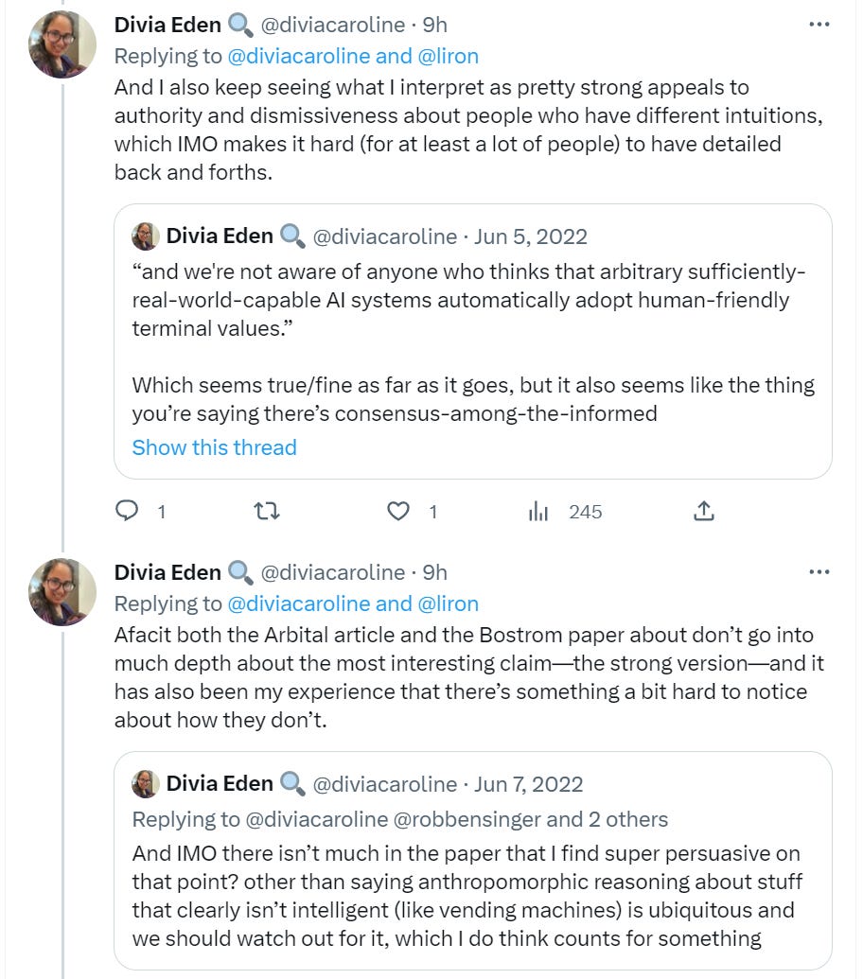Retweet the first tweet
The height and width of the screenshot is (979, 863).
(x=268, y=512)
